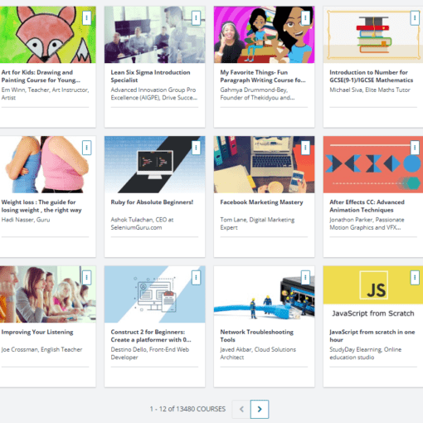Click the fox painting thumbnail
Image resolution: width=423 pixels, height=423 pixels.
[x=47, y=35]
